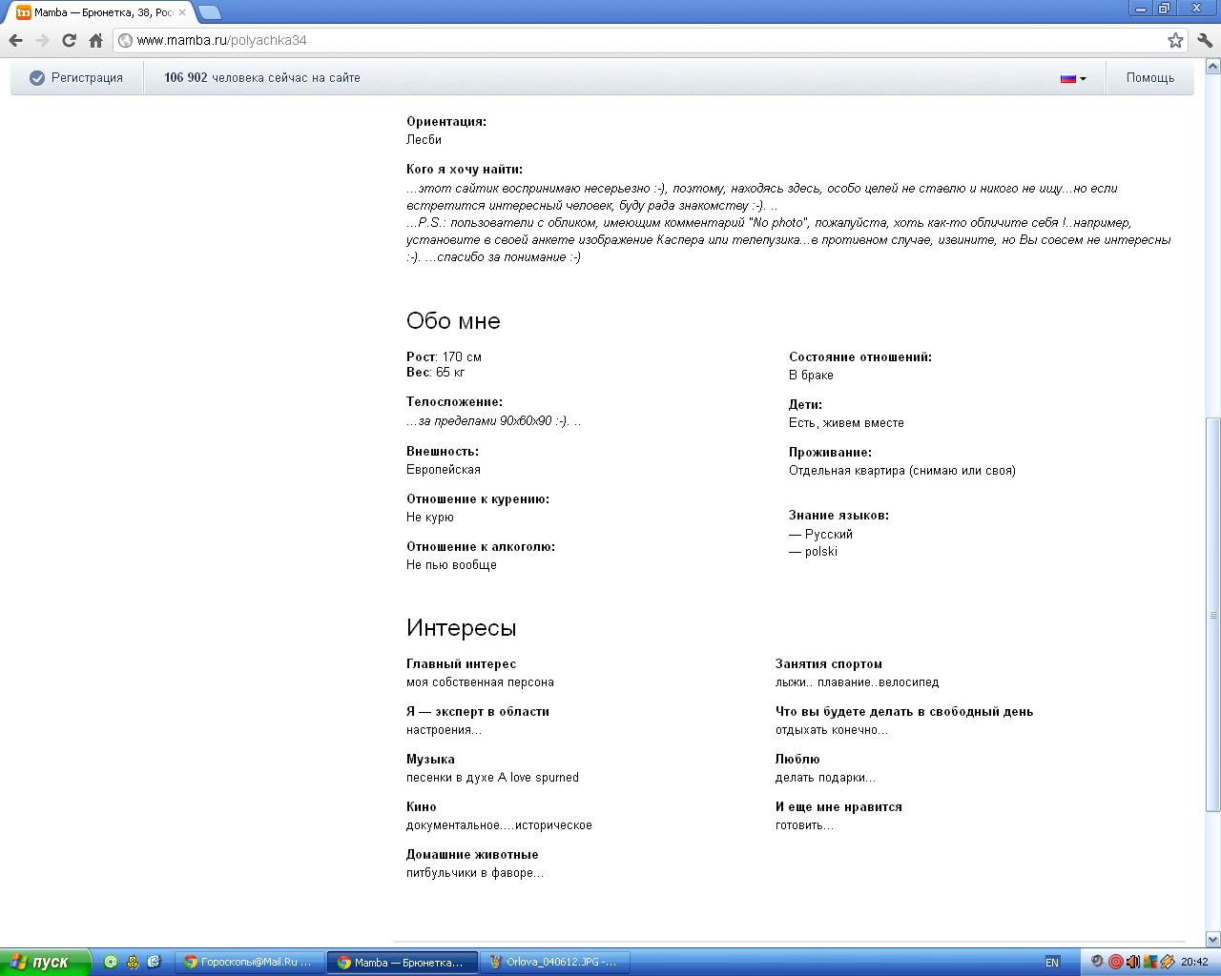Click the checkmark icon next to Регистрация

[37, 78]
